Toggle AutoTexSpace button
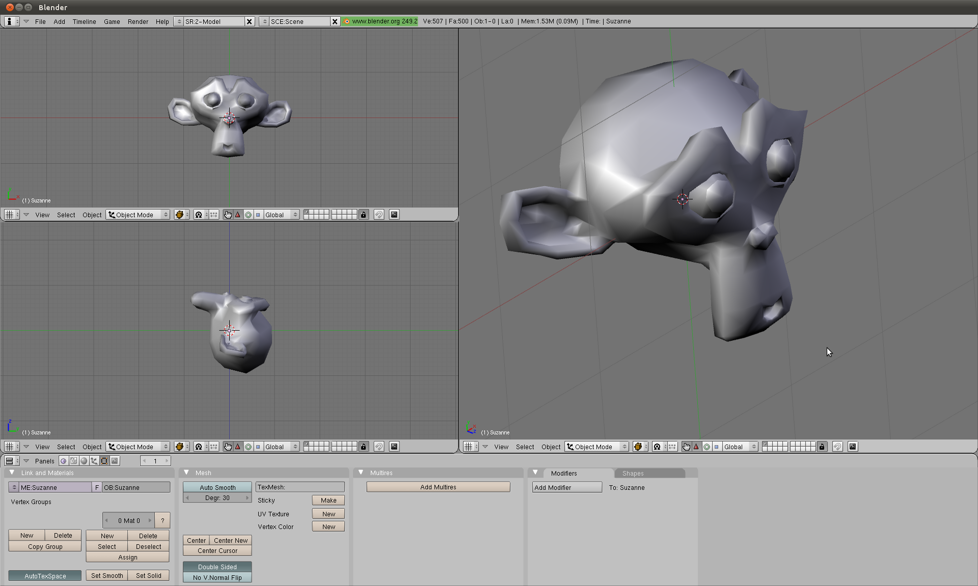Image resolution: width=978 pixels, height=586 pixels. tap(45, 576)
